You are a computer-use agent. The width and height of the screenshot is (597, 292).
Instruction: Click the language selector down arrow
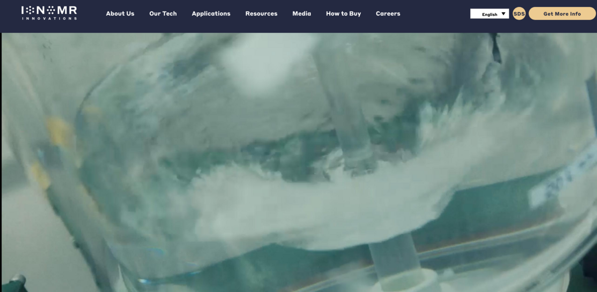[x=504, y=14]
